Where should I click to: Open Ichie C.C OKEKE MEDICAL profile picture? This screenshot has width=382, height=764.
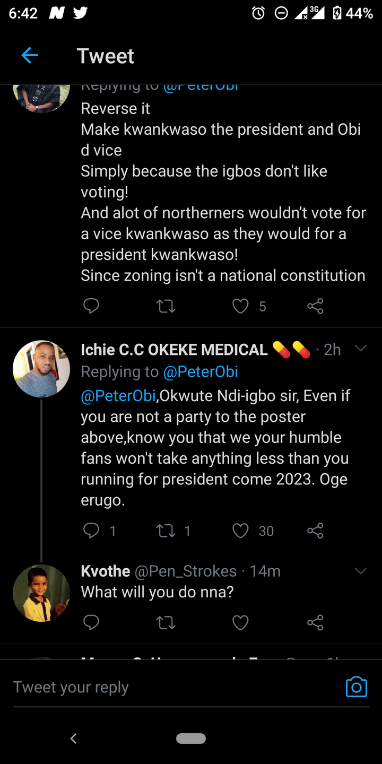[x=41, y=369]
